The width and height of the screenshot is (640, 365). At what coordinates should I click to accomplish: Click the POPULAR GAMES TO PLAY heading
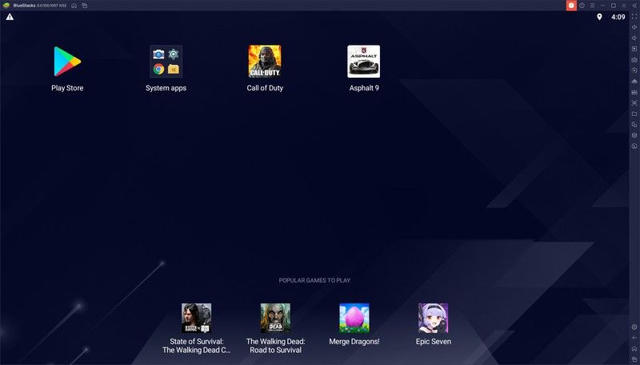pyautogui.click(x=314, y=280)
